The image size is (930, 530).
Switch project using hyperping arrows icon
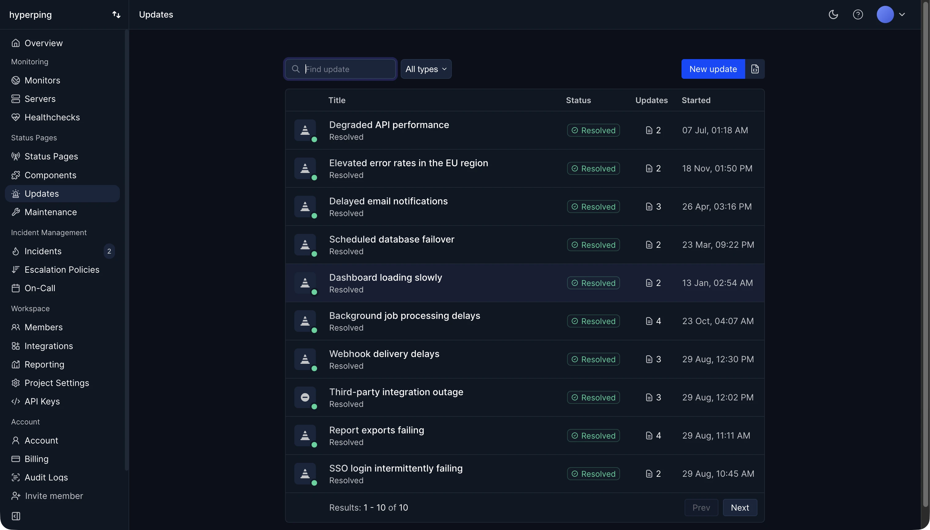[x=116, y=14]
